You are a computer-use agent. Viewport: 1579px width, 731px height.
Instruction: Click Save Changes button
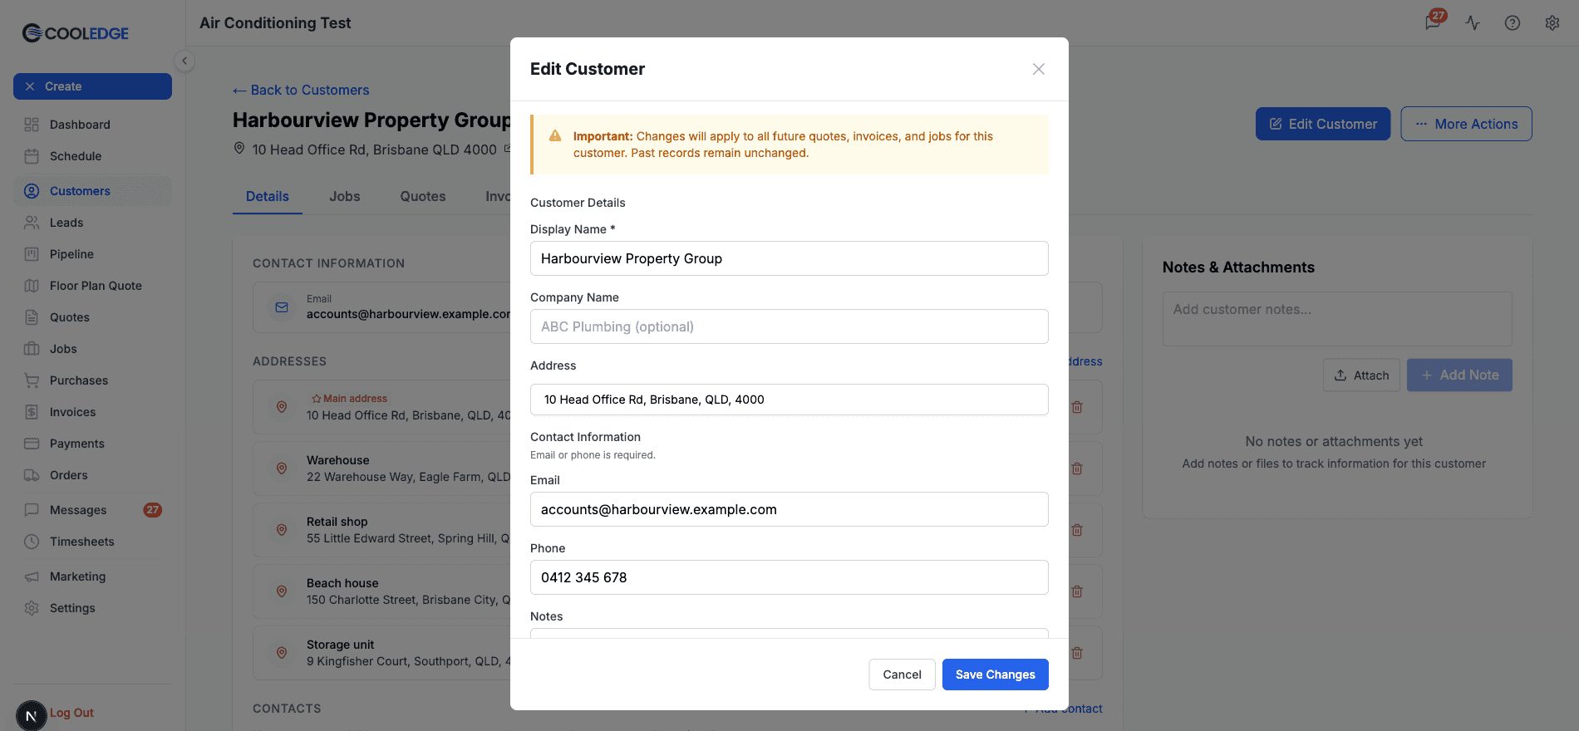[996, 675]
